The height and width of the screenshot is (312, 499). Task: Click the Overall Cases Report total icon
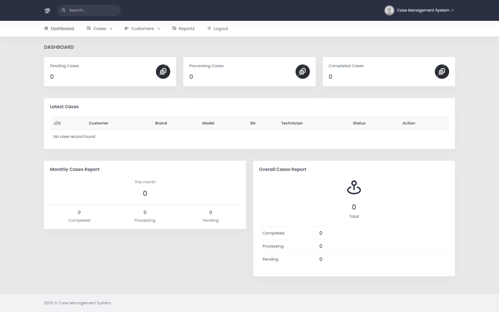coord(354,187)
